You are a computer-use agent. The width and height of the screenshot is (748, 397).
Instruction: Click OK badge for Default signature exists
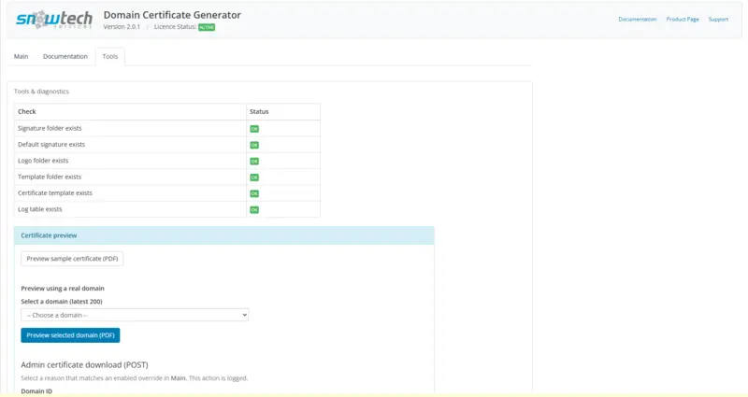[254, 145]
